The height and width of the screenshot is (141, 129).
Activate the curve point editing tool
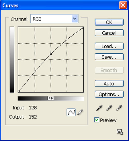pyautogui.click(x=71, y=112)
